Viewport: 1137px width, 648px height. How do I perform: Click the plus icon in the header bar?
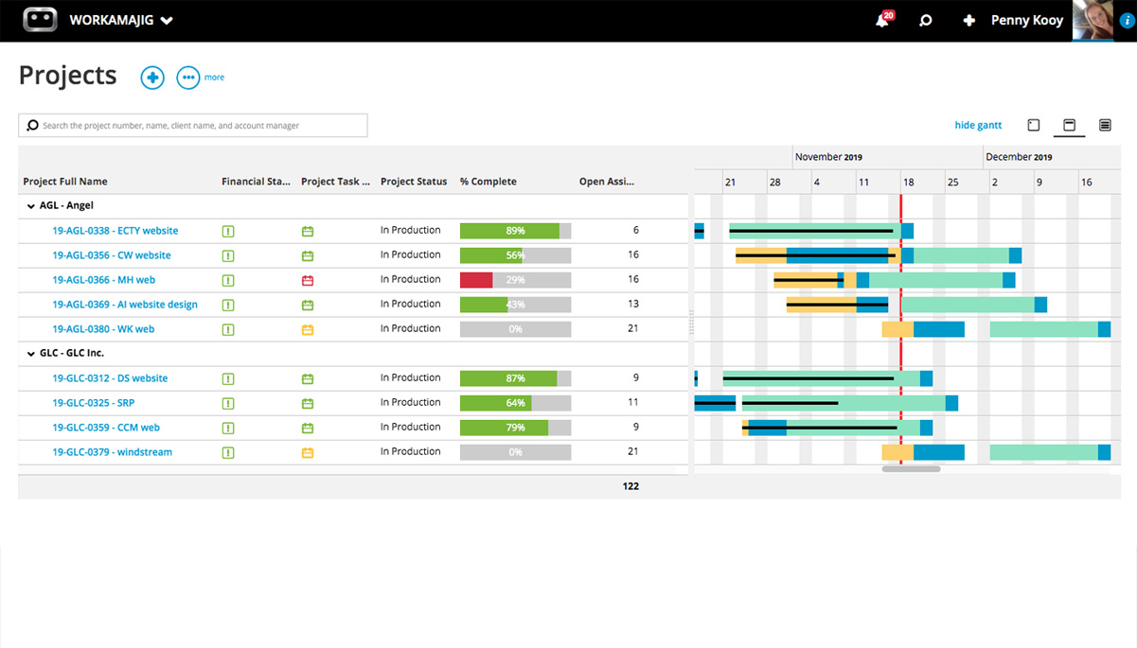[968, 20]
